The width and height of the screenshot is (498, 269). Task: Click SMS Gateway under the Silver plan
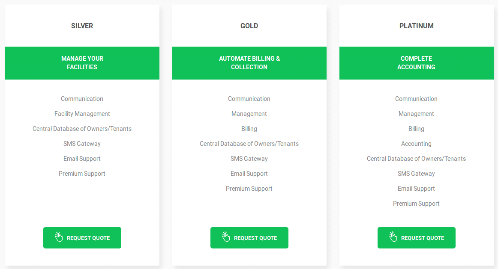(x=82, y=144)
